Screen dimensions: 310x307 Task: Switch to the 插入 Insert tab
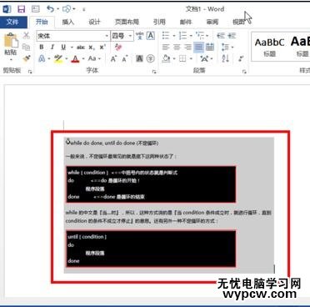click(67, 22)
